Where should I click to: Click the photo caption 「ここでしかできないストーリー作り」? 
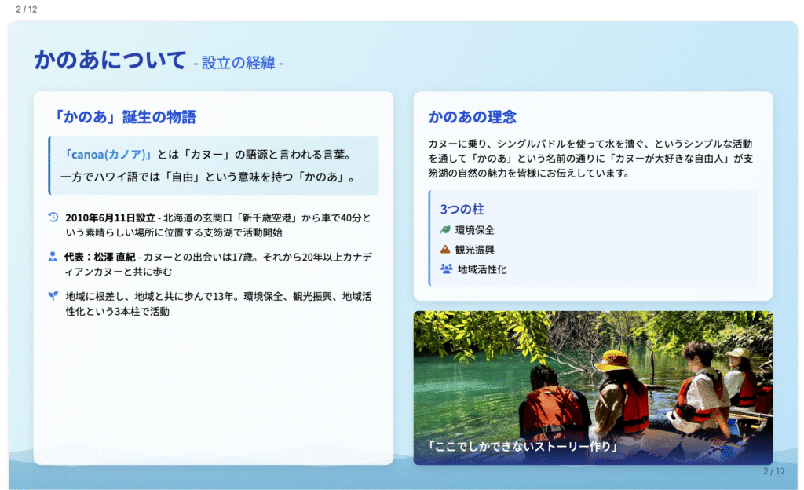522,447
